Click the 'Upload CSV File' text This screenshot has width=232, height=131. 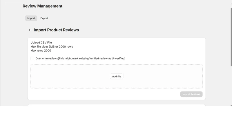[x=41, y=43]
